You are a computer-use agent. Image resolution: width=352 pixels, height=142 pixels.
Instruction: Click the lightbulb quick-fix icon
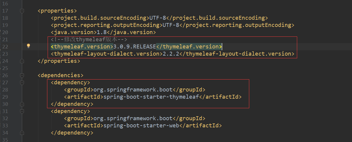28,46
